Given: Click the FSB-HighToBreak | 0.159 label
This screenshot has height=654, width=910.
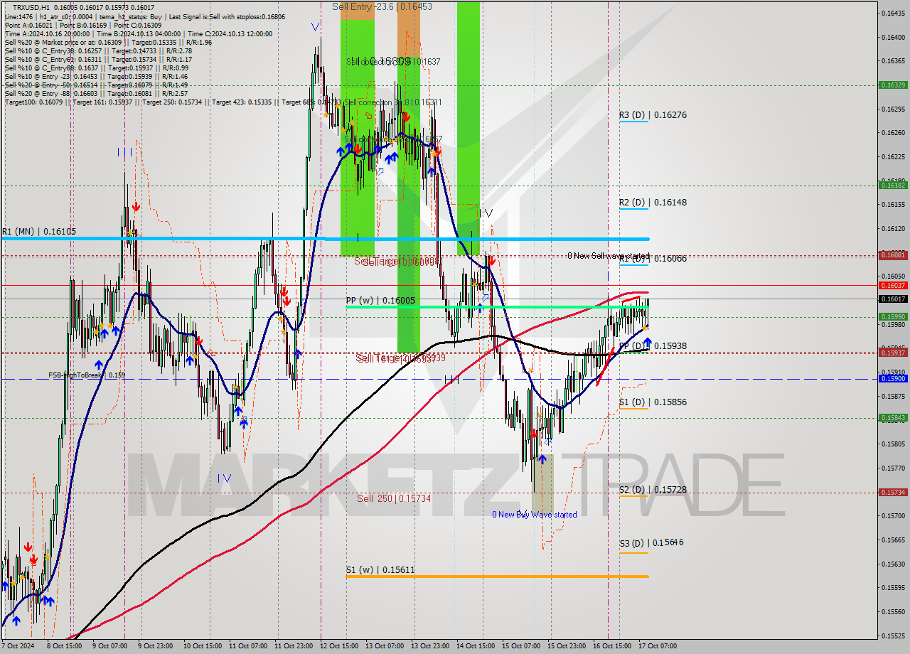Looking at the screenshot, I should pyautogui.click(x=87, y=375).
